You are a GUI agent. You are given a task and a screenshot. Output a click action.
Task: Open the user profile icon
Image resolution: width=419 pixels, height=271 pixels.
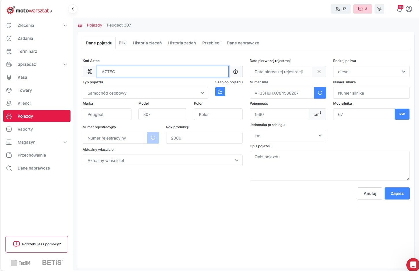[x=409, y=9]
